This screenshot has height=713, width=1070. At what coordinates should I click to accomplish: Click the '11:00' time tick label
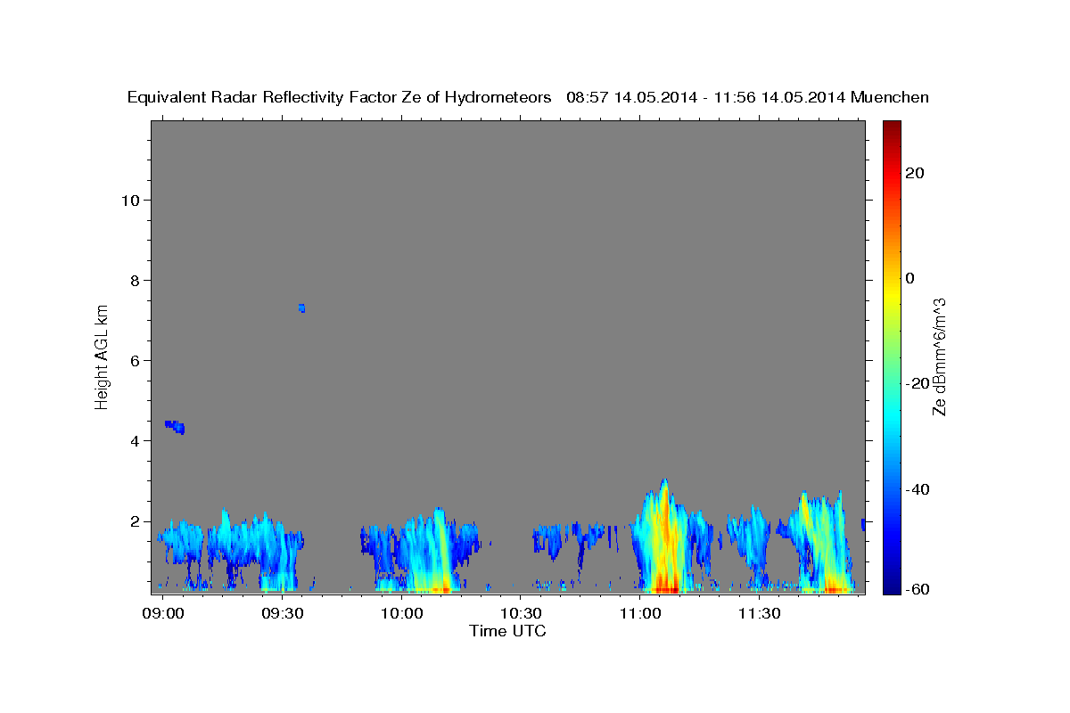pyautogui.click(x=640, y=614)
